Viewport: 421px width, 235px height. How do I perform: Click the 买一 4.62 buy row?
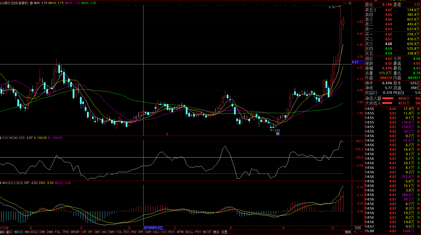coord(393,34)
